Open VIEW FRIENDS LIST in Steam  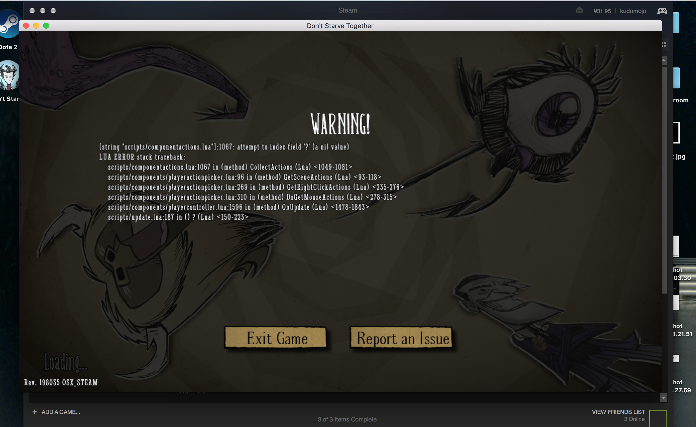point(618,412)
